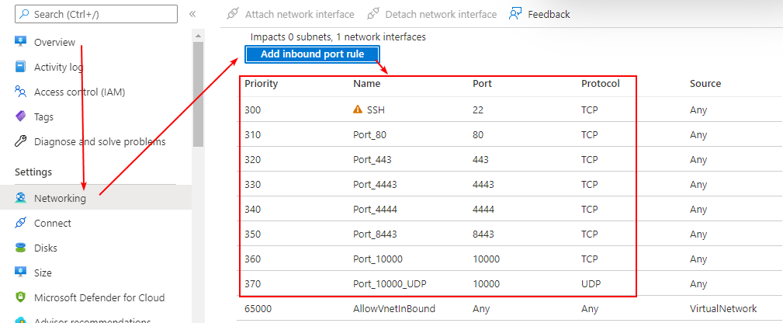Screen dimensions: 783x323
Task: Open Microsoft Defender for Cloud
Action: pos(99,298)
